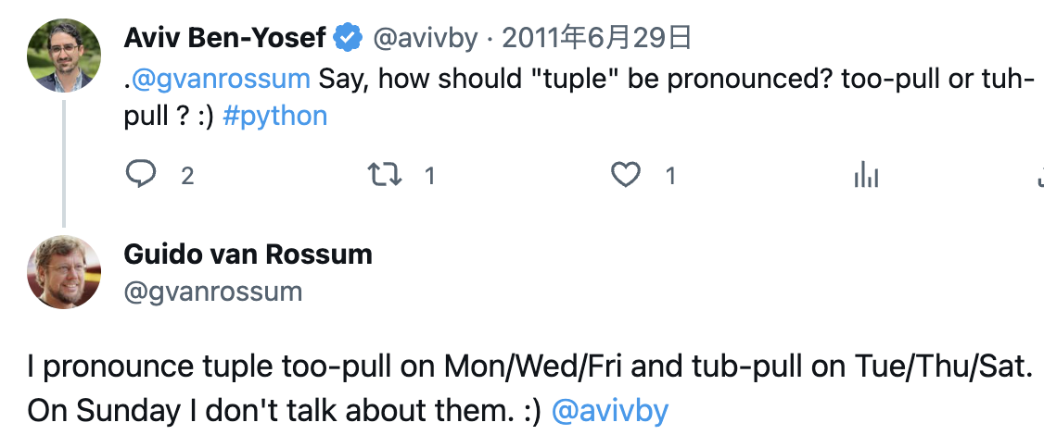Open the @avivby handle beside the date
Viewport: 1044px width, 435px height.
(426, 38)
